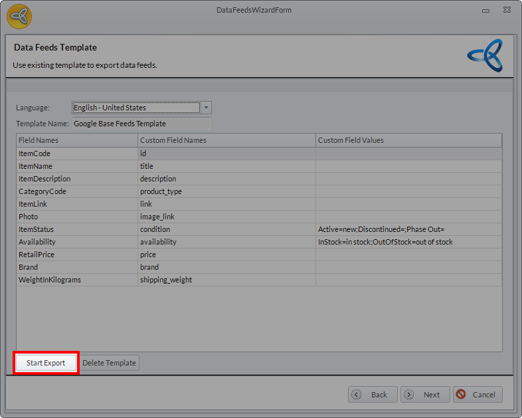Screen dimensions: 522x418
Task: Select the shipping_weight custom field name cell
Action: click(x=226, y=280)
